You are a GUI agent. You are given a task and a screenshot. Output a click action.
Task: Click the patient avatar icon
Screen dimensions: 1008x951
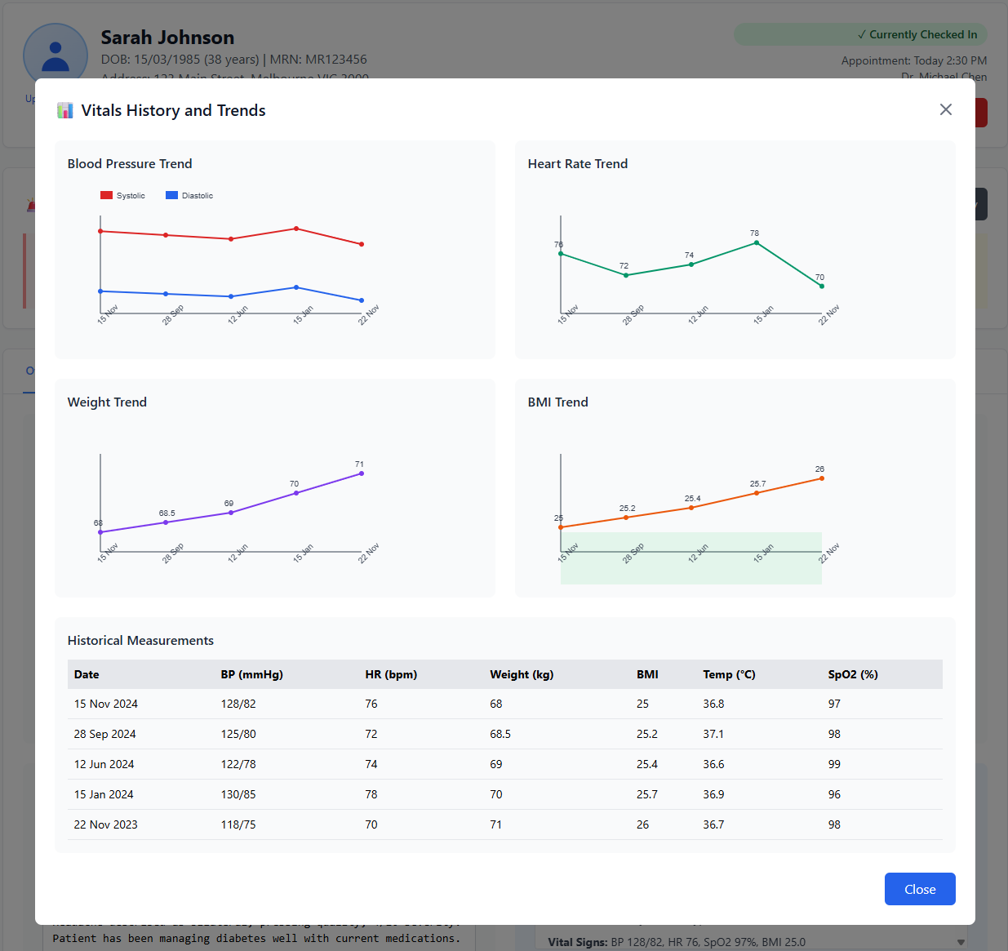coord(56,56)
